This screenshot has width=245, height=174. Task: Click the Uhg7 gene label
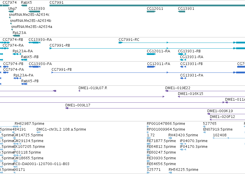click(x=12, y=9)
